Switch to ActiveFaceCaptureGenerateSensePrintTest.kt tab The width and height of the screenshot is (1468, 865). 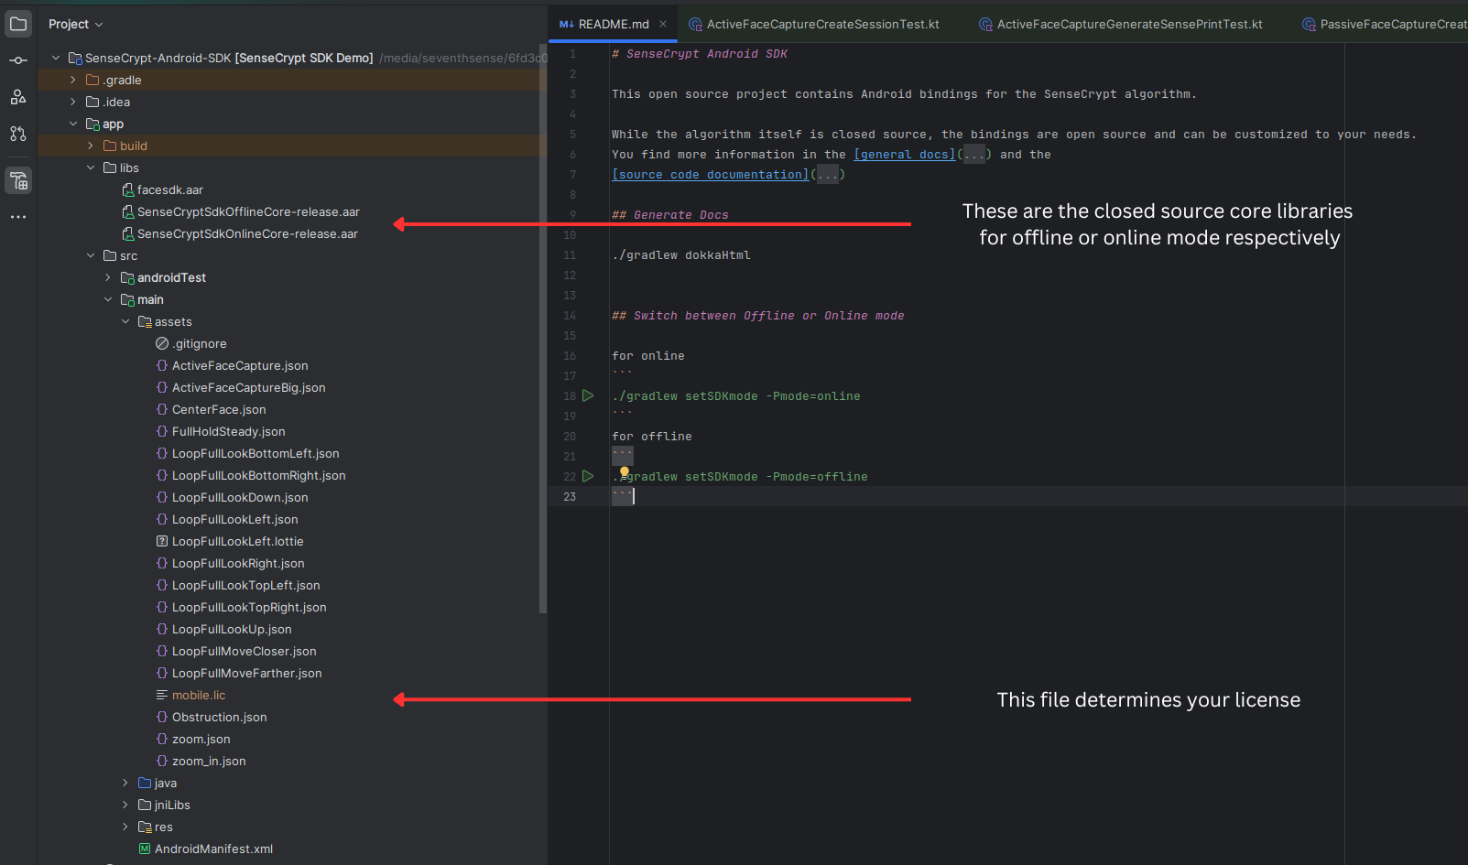pyautogui.click(x=1128, y=24)
